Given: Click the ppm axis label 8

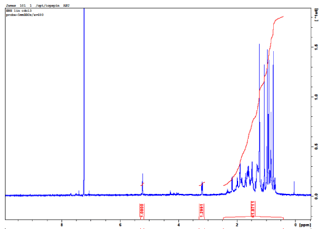Looking at the screenshot, I should [62, 225].
